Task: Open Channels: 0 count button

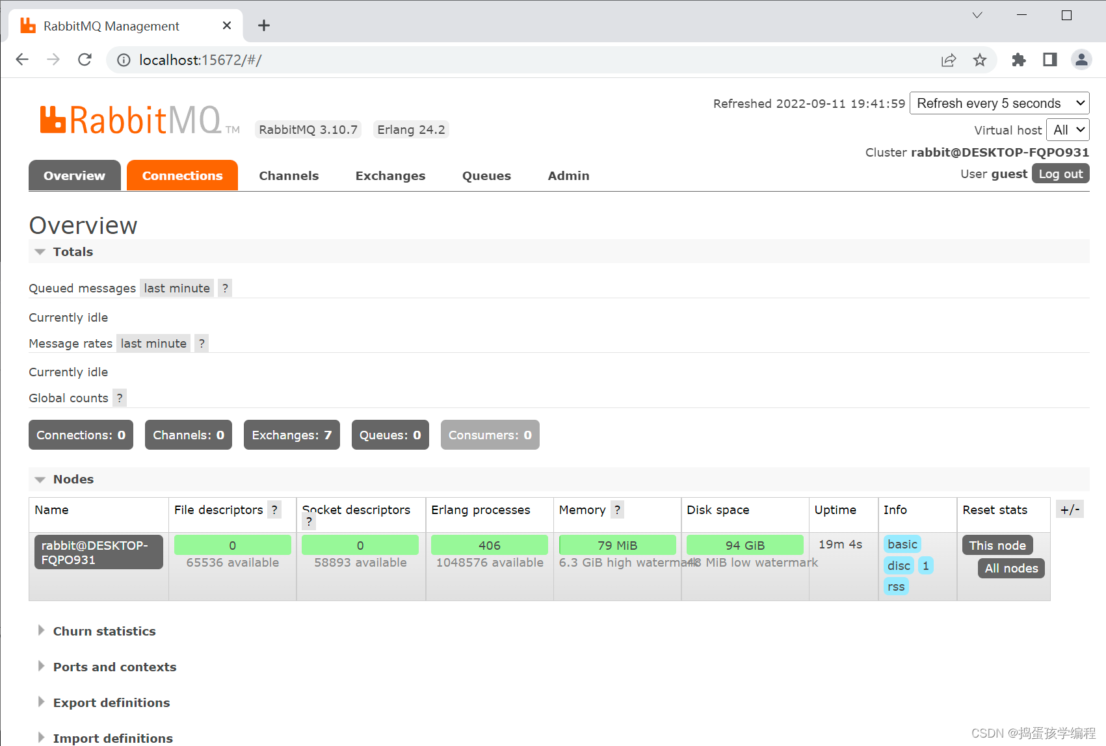Action: pos(189,435)
